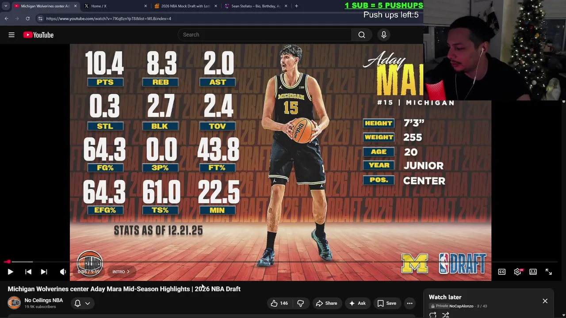Screen dimensions: 566x318
Task: Skip to the next playlist video
Action: [x=44, y=272]
